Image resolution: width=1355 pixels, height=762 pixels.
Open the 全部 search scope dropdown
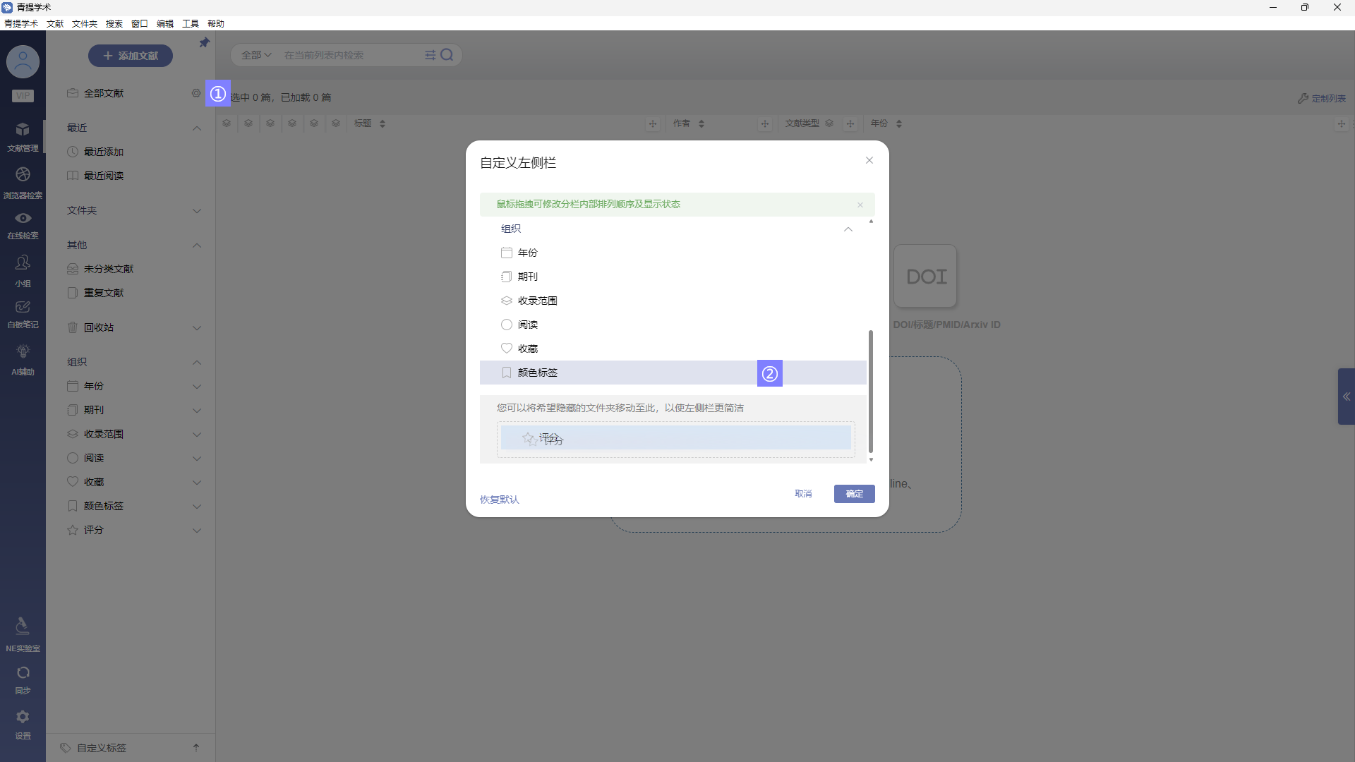(x=255, y=55)
